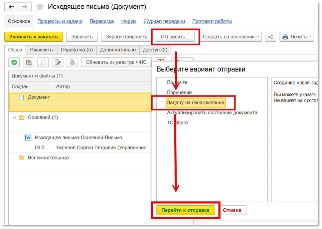Click the author Яковлев Сергей Петрович text

pos(104,148)
